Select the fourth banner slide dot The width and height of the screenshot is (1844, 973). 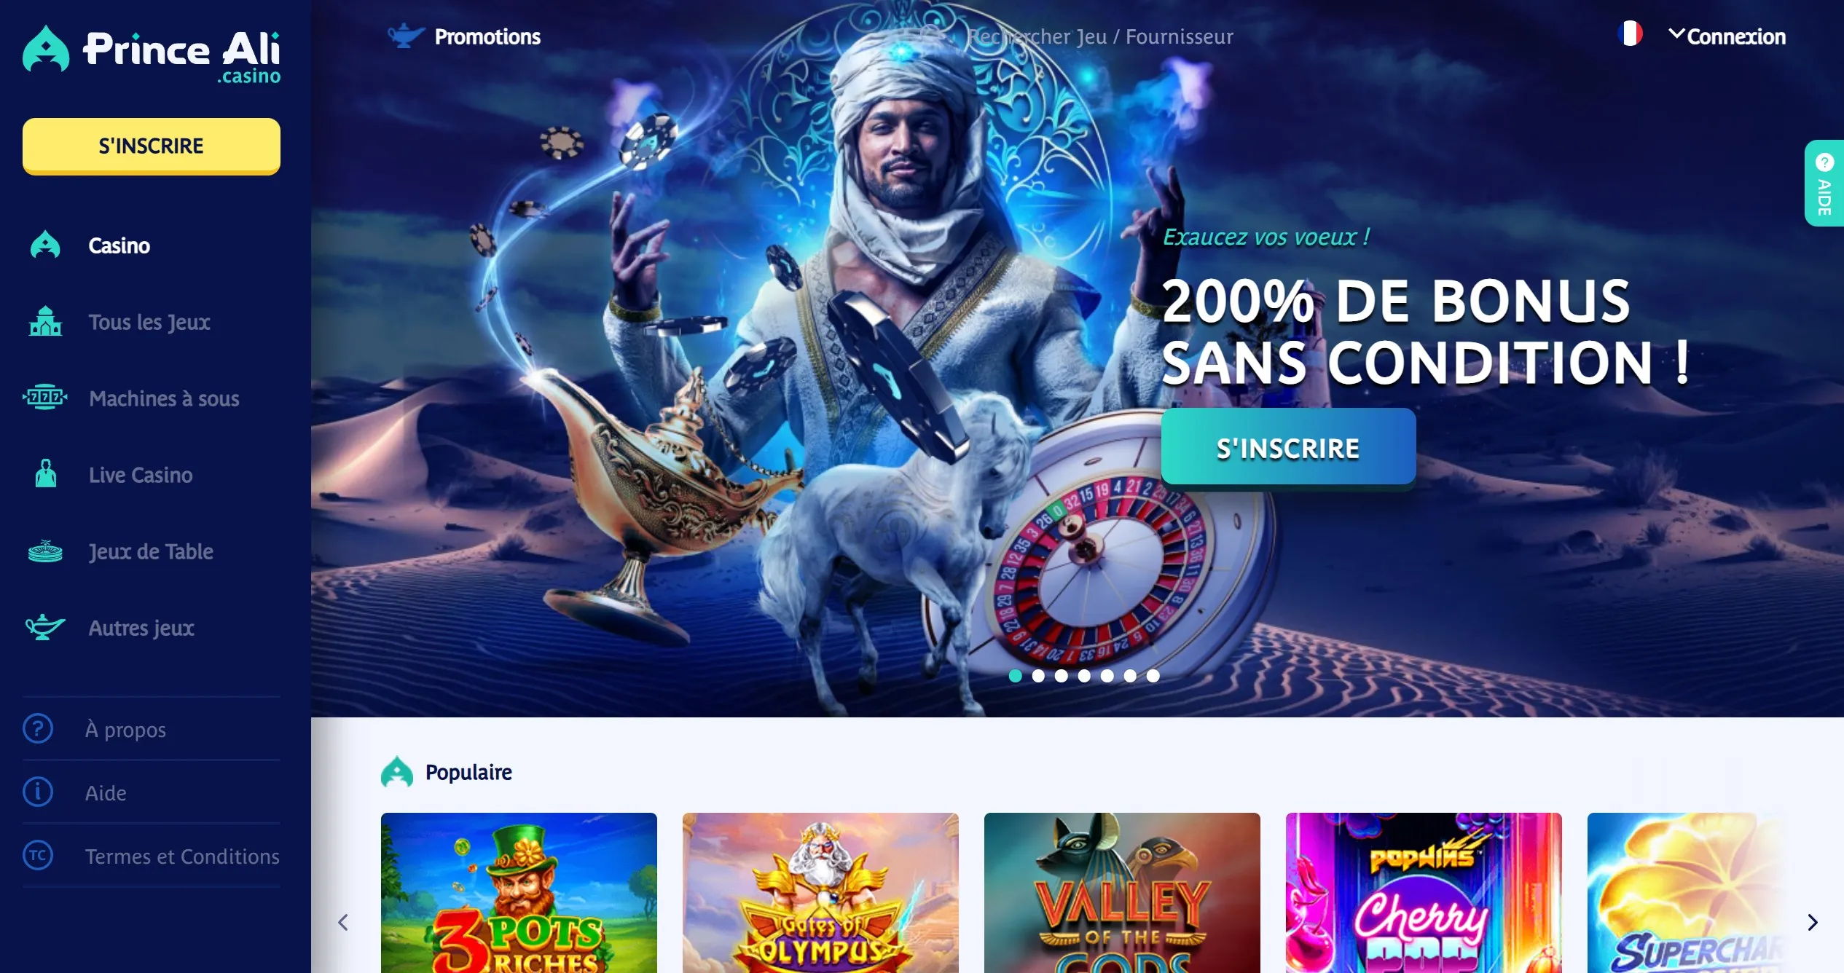(x=1084, y=676)
